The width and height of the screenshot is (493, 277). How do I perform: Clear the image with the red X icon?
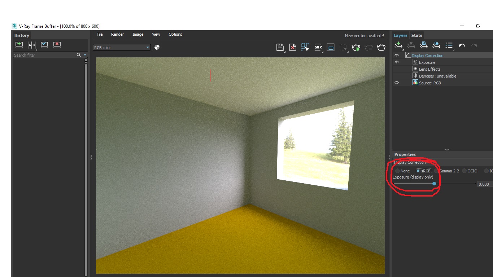click(293, 47)
